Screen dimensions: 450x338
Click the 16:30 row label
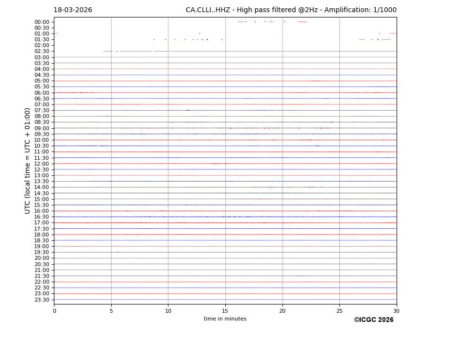pos(42,217)
